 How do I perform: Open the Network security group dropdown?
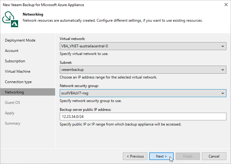tap(143, 93)
